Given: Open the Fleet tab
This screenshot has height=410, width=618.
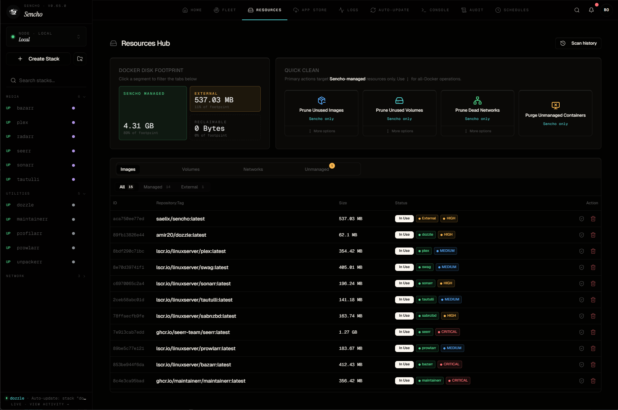Looking at the screenshot, I should coord(225,10).
